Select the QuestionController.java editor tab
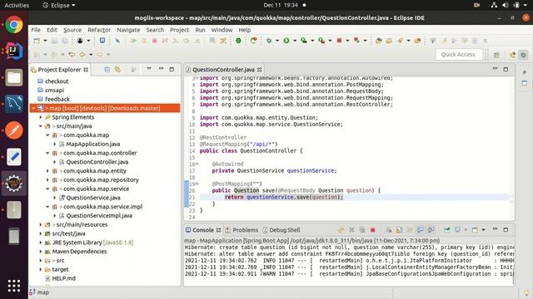 tap(224, 70)
